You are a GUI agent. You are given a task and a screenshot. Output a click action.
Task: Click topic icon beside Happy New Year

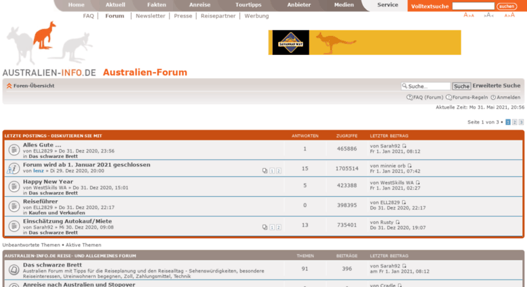click(x=14, y=187)
